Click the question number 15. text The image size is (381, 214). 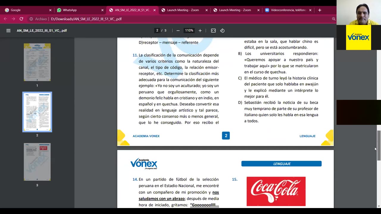pyautogui.click(x=235, y=179)
